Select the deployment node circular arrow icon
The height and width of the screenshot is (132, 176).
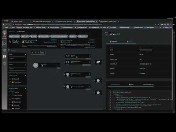pyautogui.click(x=67, y=62)
